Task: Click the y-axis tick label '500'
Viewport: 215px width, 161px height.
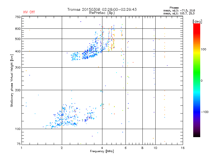Action: pyautogui.click(x=18, y=39)
